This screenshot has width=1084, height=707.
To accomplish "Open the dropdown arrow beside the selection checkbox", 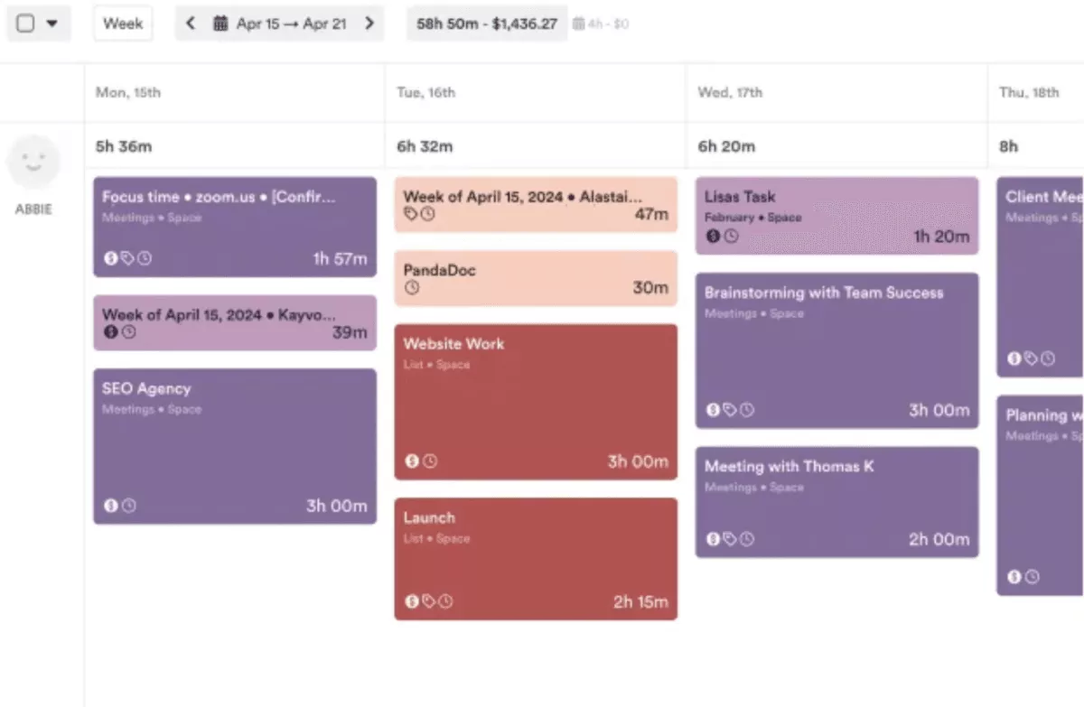I will click(51, 23).
